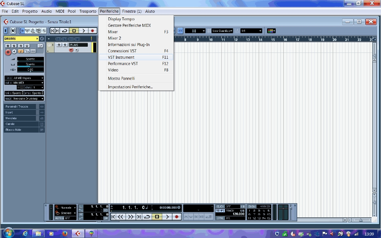The width and height of the screenshot is (381, 238).
Task: Click the fast forward button in transport panel
Action: [131, 217]
